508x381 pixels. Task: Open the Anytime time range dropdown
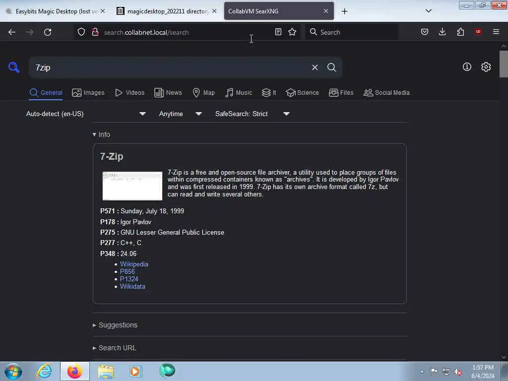tap(181, 114)
